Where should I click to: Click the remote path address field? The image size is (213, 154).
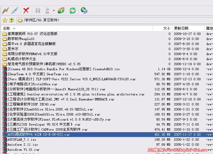click(x=115, y=20)
